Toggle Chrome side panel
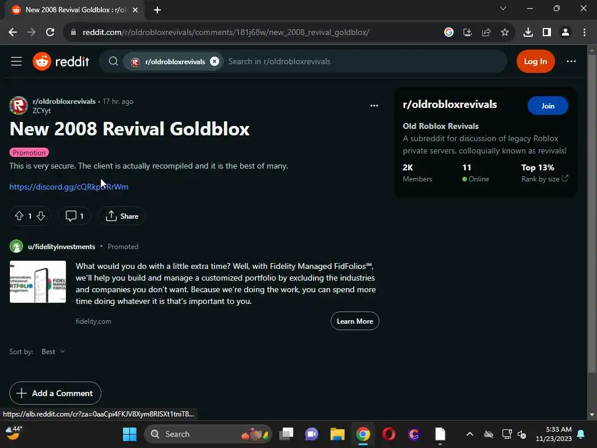The height and width of the screenshot is (448, 597). click(547, 32)
